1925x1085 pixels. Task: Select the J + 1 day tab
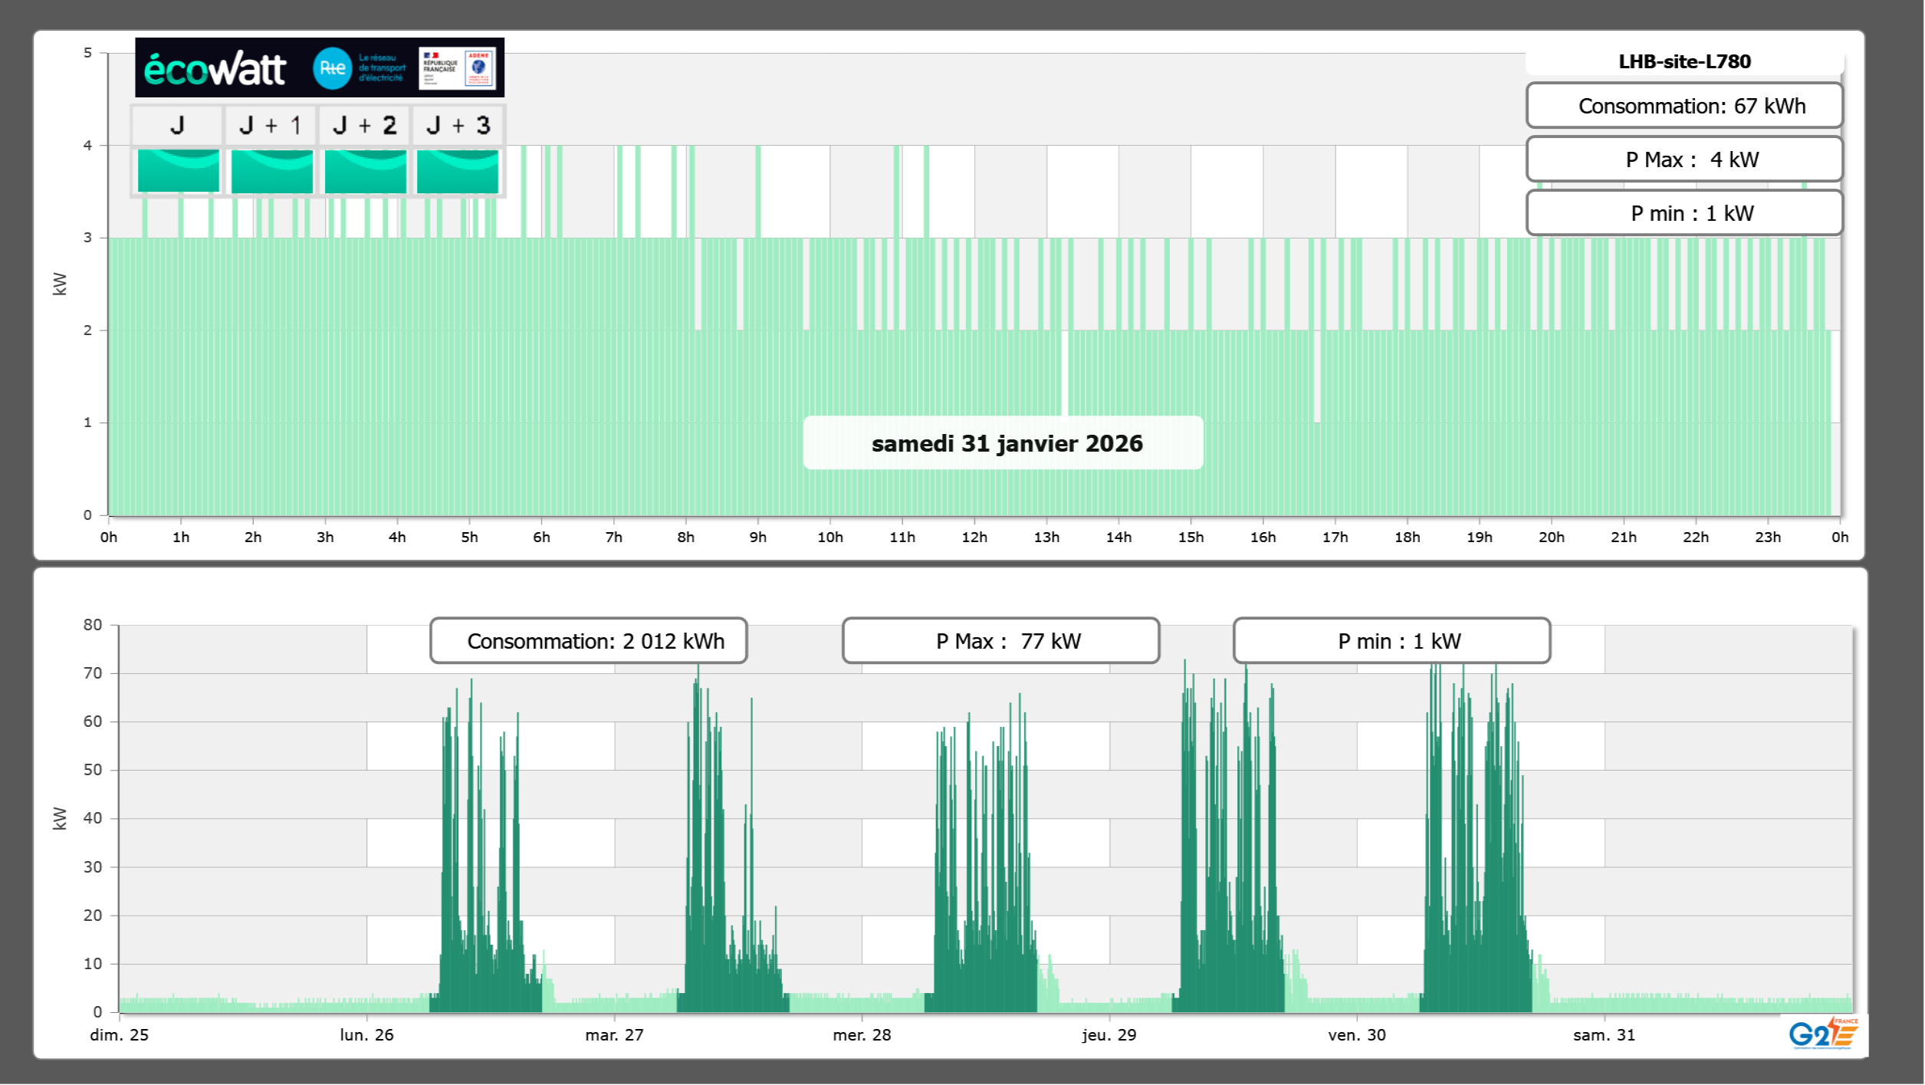(x=271, y=125)
